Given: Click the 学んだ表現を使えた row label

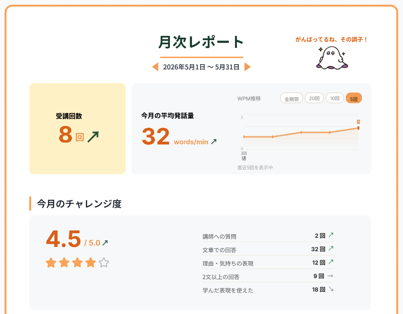Looking at the screenshot, I should [x=228, y=290].
